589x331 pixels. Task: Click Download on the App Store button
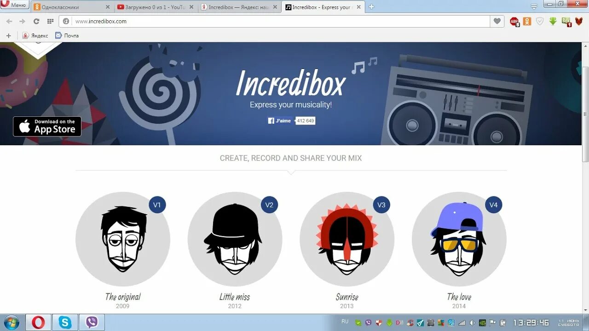(47, 126)
